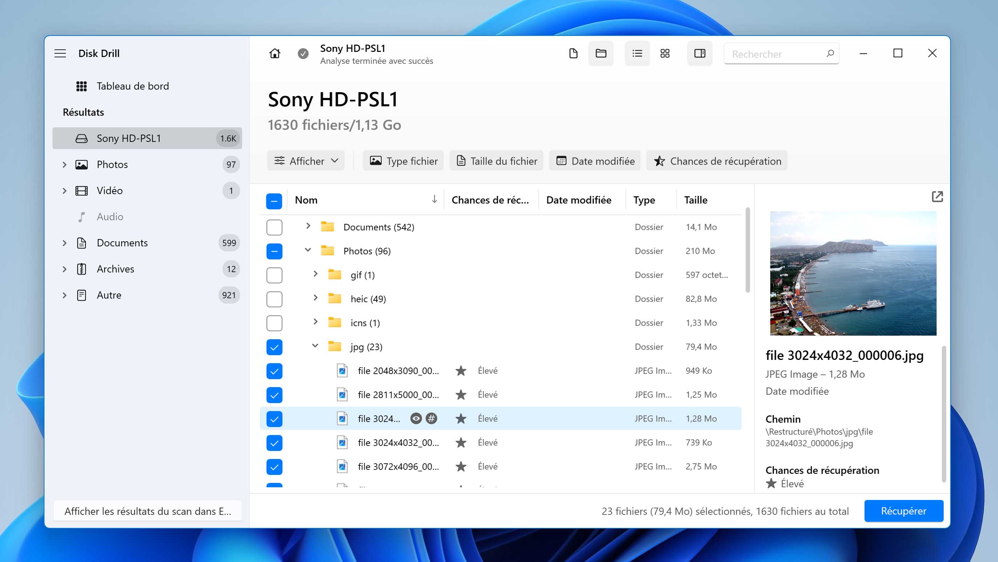Filter by Type fichier
Viewport: 998px width, 562px height.
(403, 161)
